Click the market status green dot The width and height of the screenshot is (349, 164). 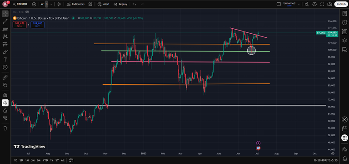[73, 18]
